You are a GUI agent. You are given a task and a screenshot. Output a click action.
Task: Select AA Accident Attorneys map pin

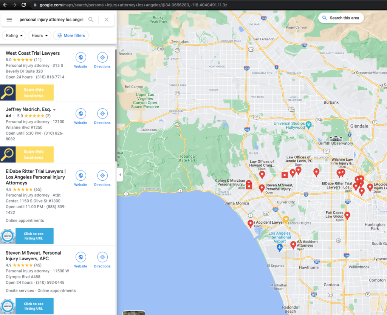(293, 245)
